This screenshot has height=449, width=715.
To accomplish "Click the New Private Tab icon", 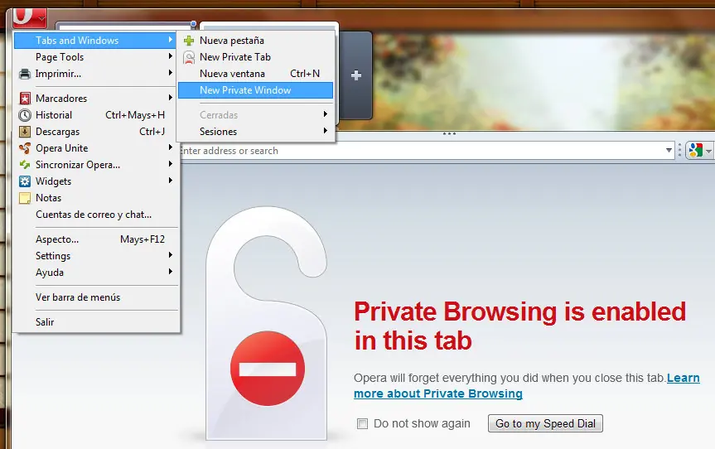I will coord(189,57).
